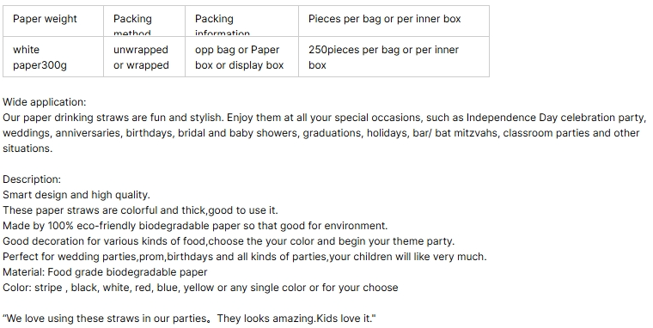Image resolution: width=653 pixels, height=328 pixels.
Task: Click the Wide application heading
Action: click(x=44, y=102)
